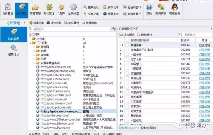Expand the 新浪街 folder
213x135 pixels.
pyautogui.click(x=34, y=55)
